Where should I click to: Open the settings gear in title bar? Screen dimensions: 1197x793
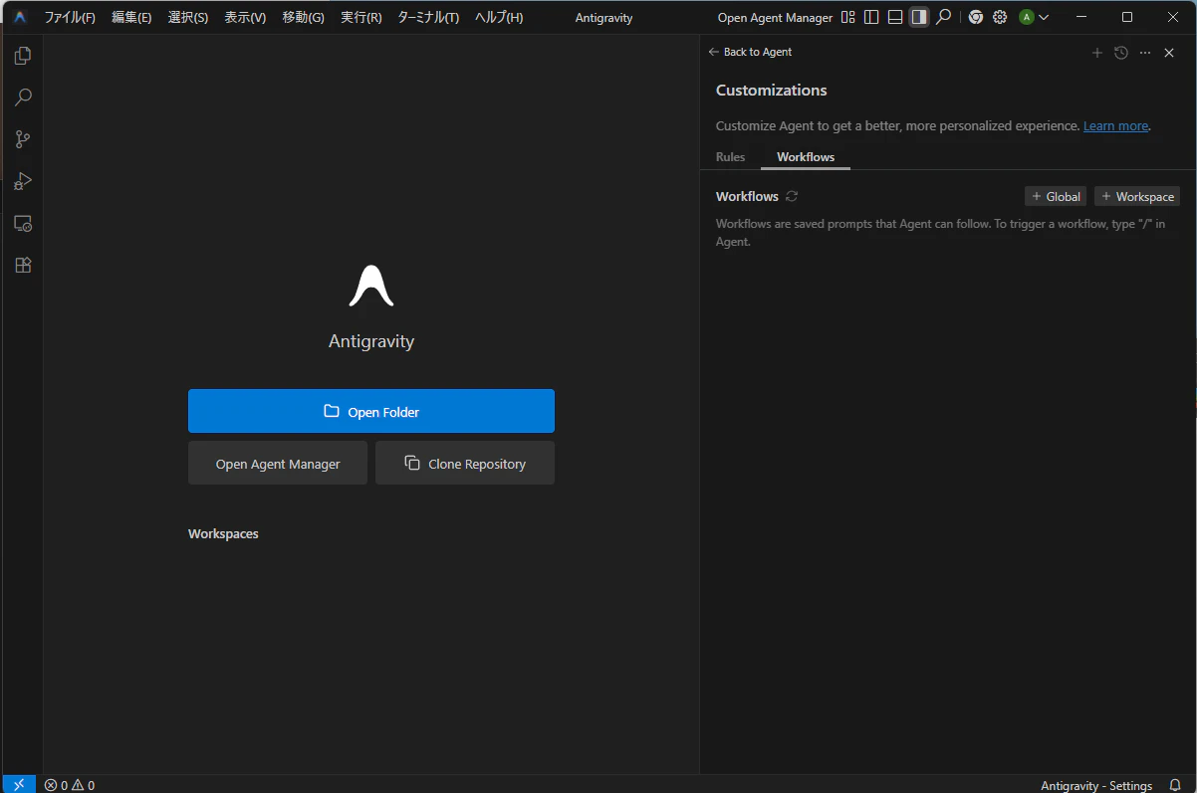[x=1000, y=17]
